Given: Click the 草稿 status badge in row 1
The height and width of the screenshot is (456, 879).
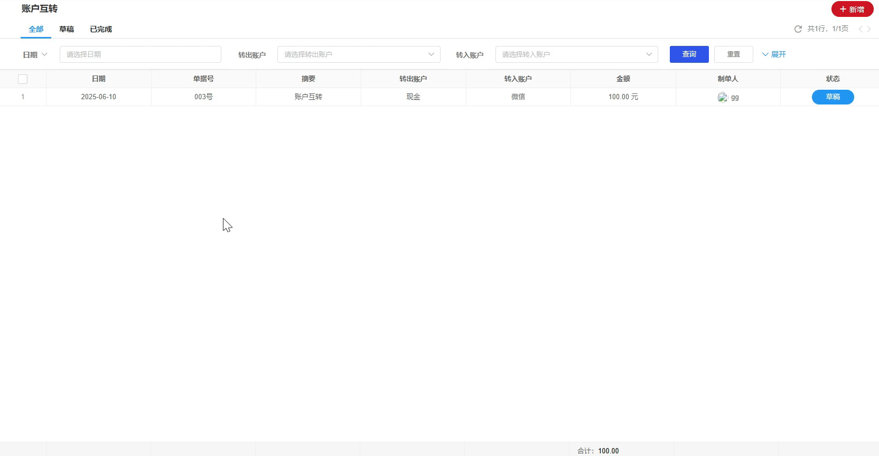Looking at the screenshot, I should tap(833, 97).
